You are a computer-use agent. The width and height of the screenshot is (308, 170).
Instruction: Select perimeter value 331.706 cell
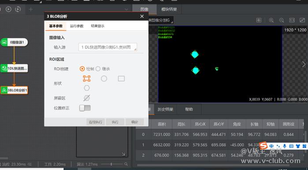click(182, 134)
